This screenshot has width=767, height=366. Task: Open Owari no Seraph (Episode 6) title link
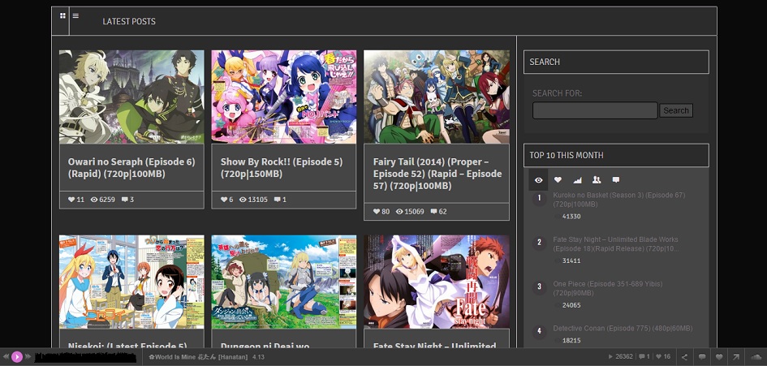coord(131,168)
